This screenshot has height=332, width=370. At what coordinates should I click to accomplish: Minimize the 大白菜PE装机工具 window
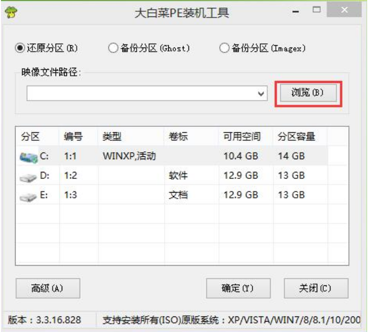pos(296,10)
